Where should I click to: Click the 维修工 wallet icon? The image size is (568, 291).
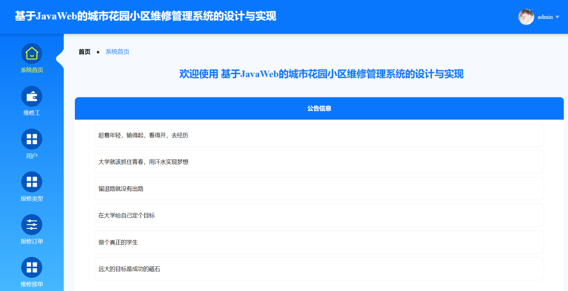click(x=32, y=96)
